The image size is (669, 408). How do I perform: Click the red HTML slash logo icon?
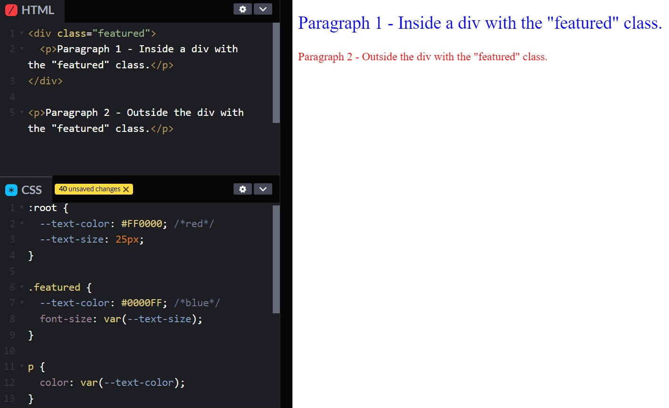coord(11,10)
